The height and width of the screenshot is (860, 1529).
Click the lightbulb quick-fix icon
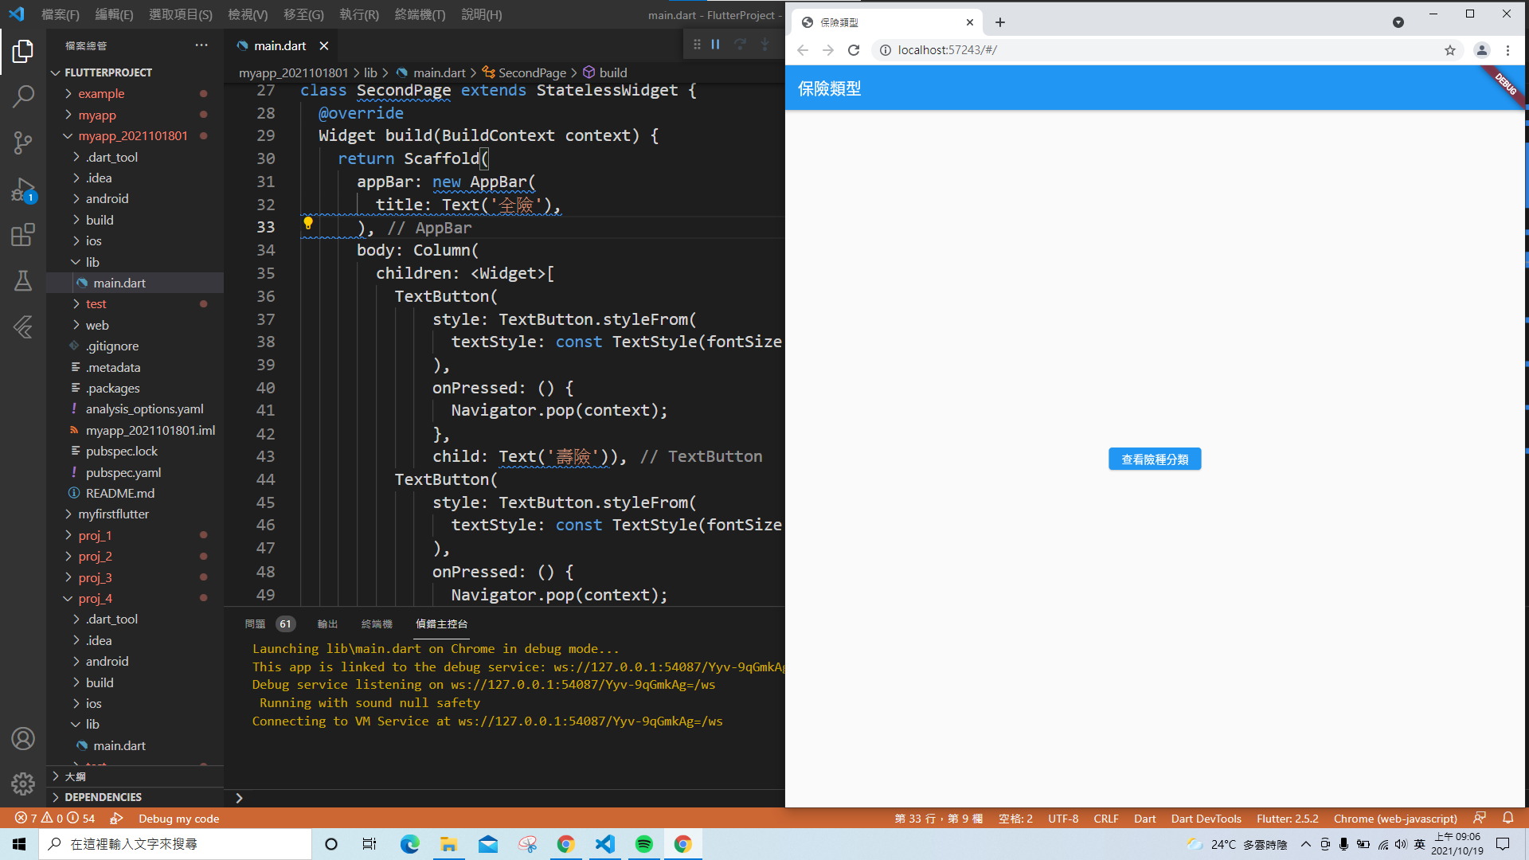coord(308,224)
